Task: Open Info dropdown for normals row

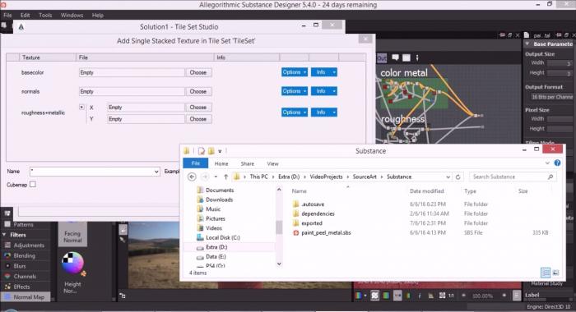Action: tap(324, 91)
